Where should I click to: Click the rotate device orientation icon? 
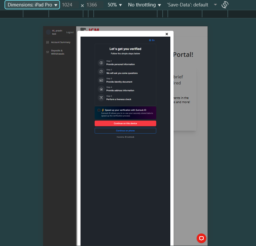click(x=225, y=5)
